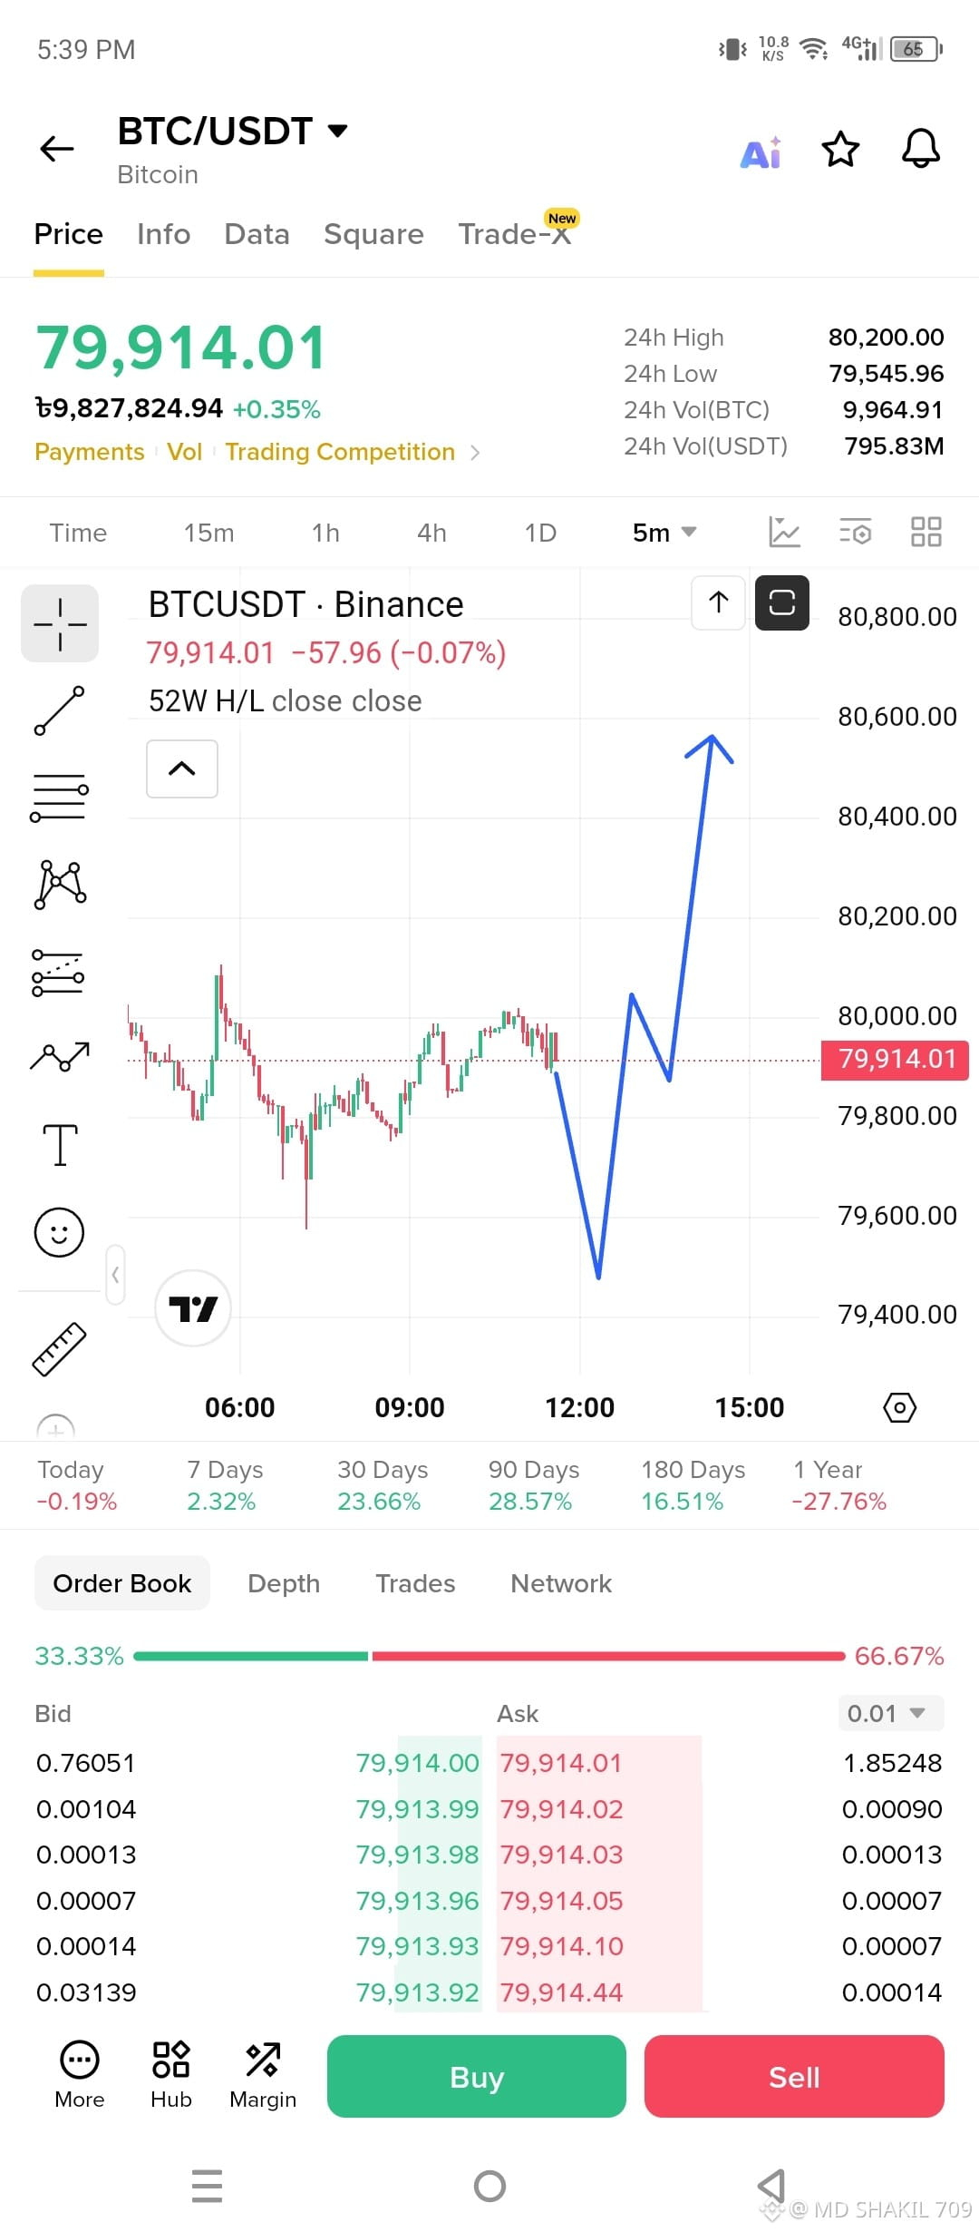
Task: Select the text annotation tool
Action: coord(60,1144)
